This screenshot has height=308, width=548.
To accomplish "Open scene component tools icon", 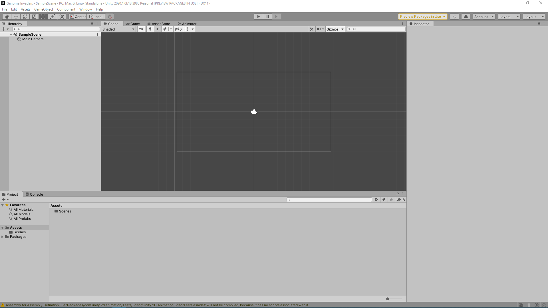I will point(312,29).
